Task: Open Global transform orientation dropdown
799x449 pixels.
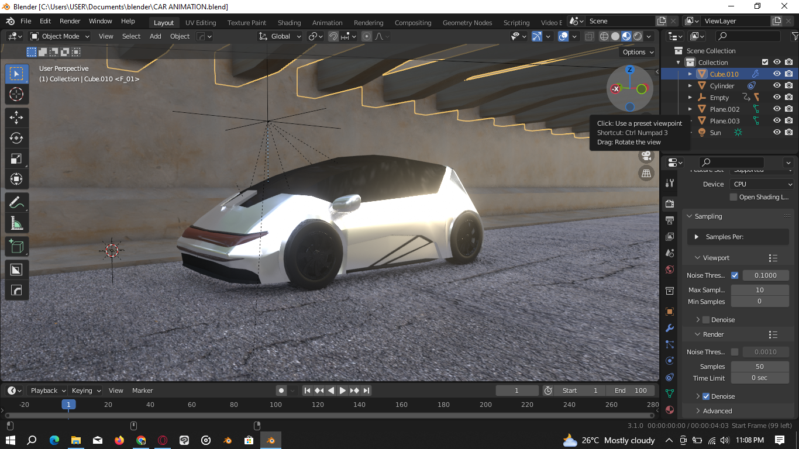Action: [x=280, y=36]
